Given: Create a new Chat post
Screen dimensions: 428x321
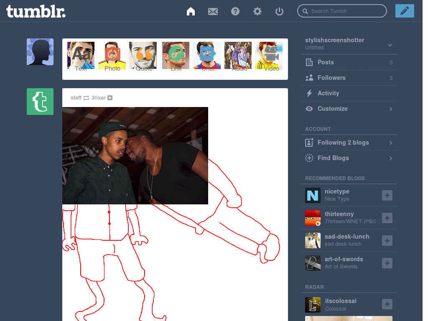Looking at the screenshot, I should [207, 55].
